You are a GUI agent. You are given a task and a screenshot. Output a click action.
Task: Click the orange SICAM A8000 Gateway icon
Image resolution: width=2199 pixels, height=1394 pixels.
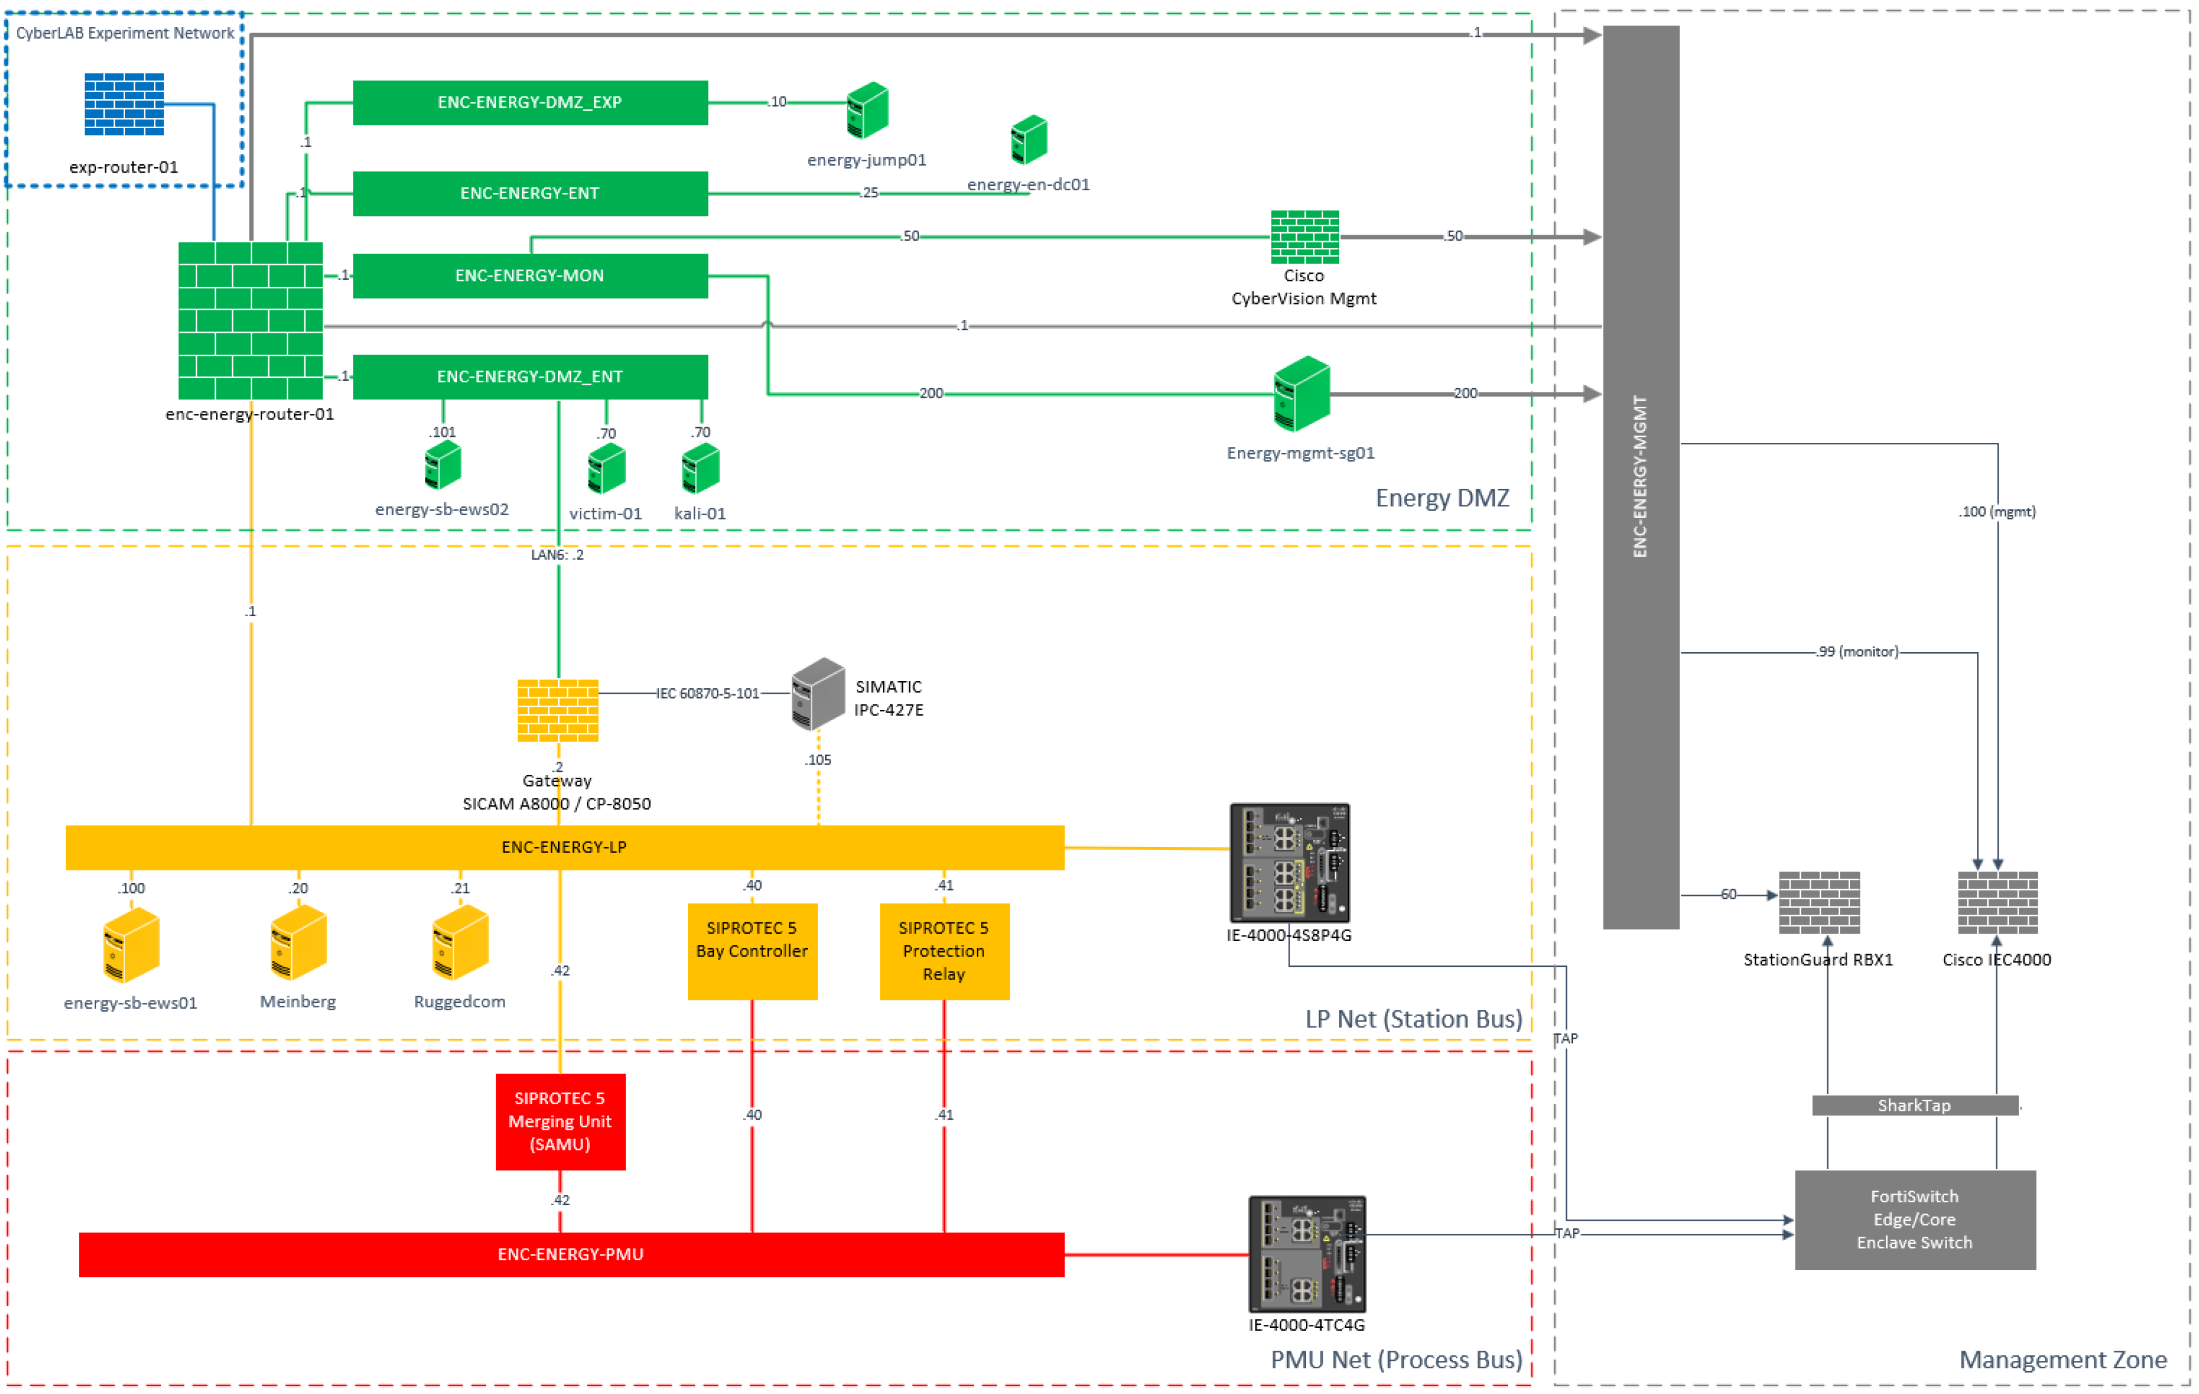pyautogui.click(x=558, y=710)
